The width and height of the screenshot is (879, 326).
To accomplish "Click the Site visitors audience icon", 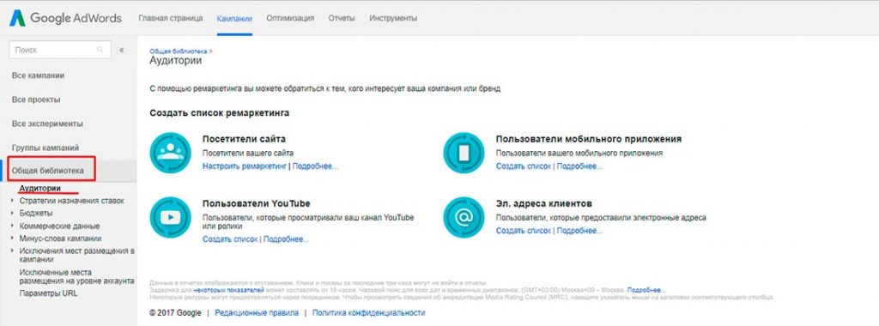I will [171, 153].
